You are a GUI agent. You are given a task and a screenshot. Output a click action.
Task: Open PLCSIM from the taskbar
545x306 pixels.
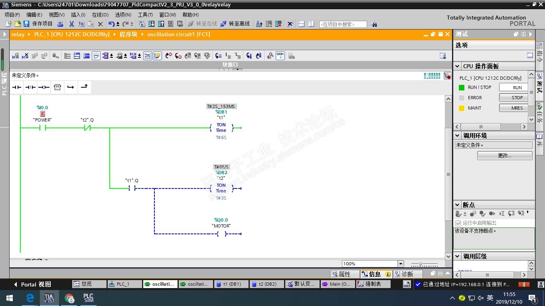tap(88, 298)
